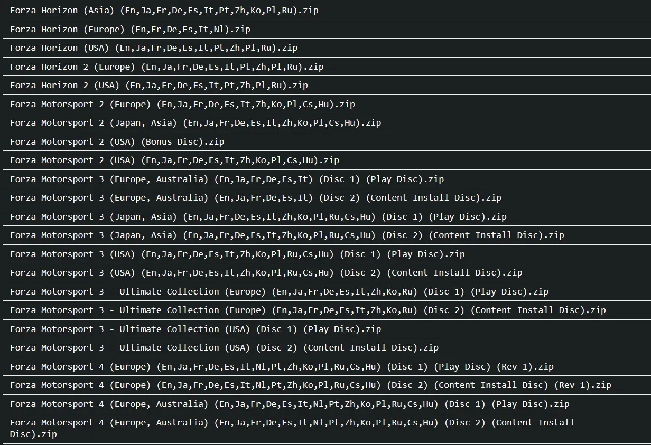Click Forza Motorsport 2 (USA) multi-language zip
This screenshot has width=651, height=445.
click(174, 160)
